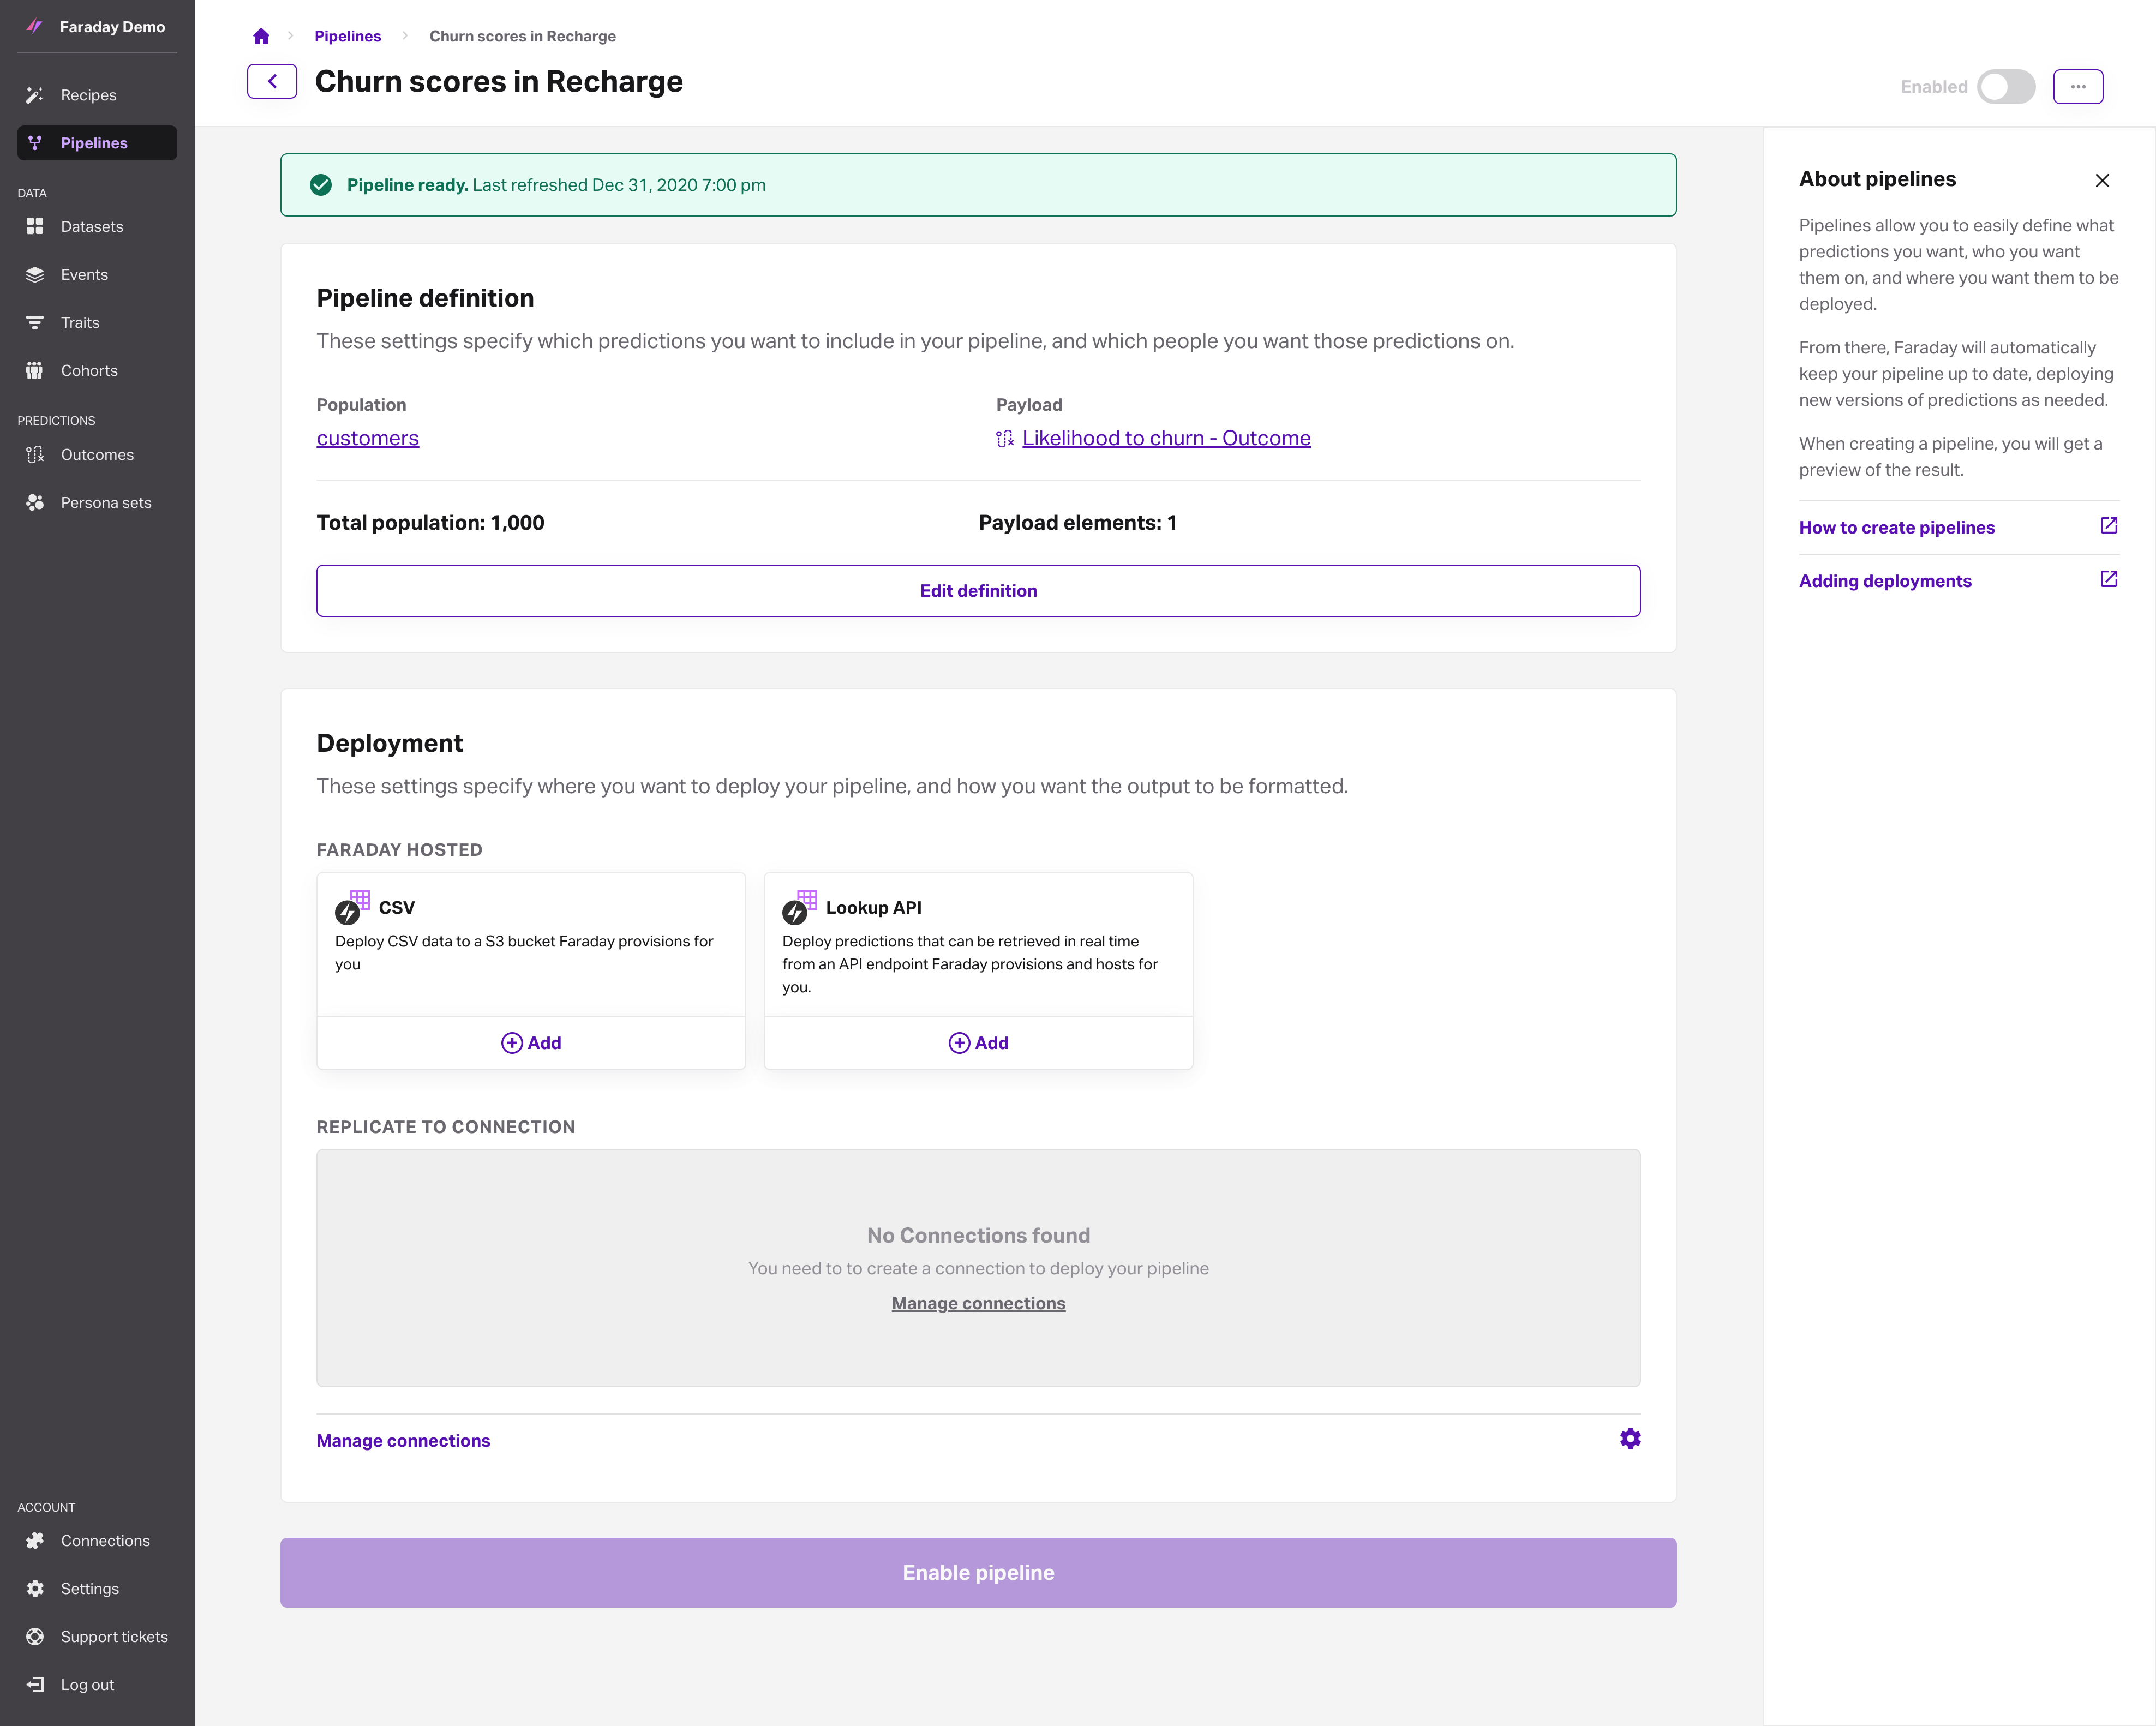The height and width of the screenshot is (1726, 2156).
Task: Click Manage connections in the empty connections box
Action: pos(978,1303)
